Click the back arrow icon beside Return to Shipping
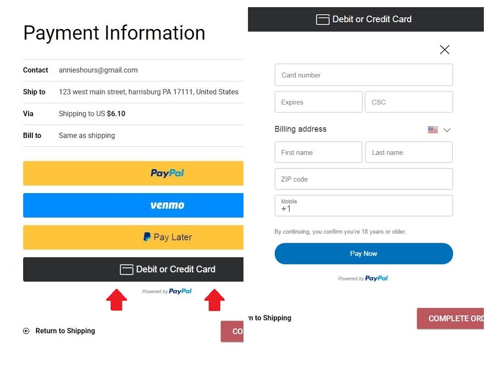This screenshot has height=368, width=491. [26, 331]
